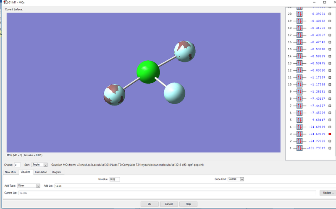Select orbital 13 occupancy box
336x209 pixels.
coord(299,63)
